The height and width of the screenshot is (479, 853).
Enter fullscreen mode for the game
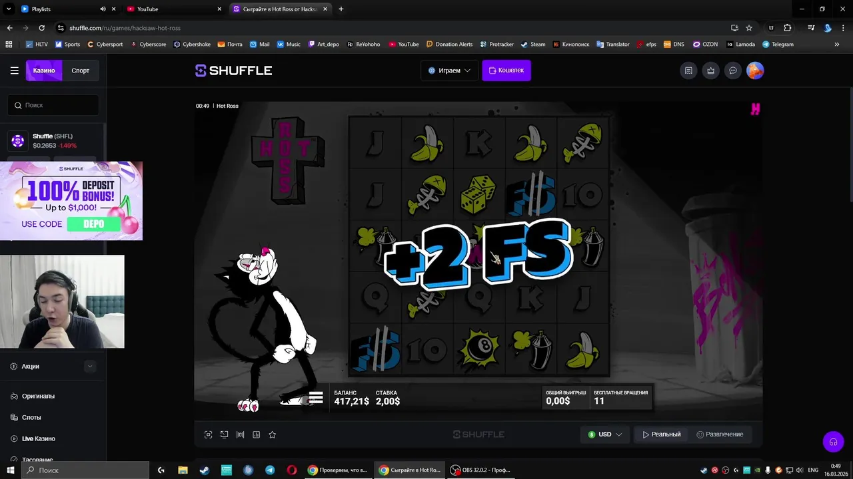(x=209, y=434)
